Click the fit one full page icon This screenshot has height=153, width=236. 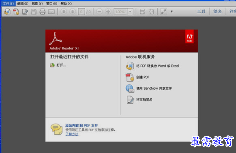pyautogui.click(x=151, y=11)
